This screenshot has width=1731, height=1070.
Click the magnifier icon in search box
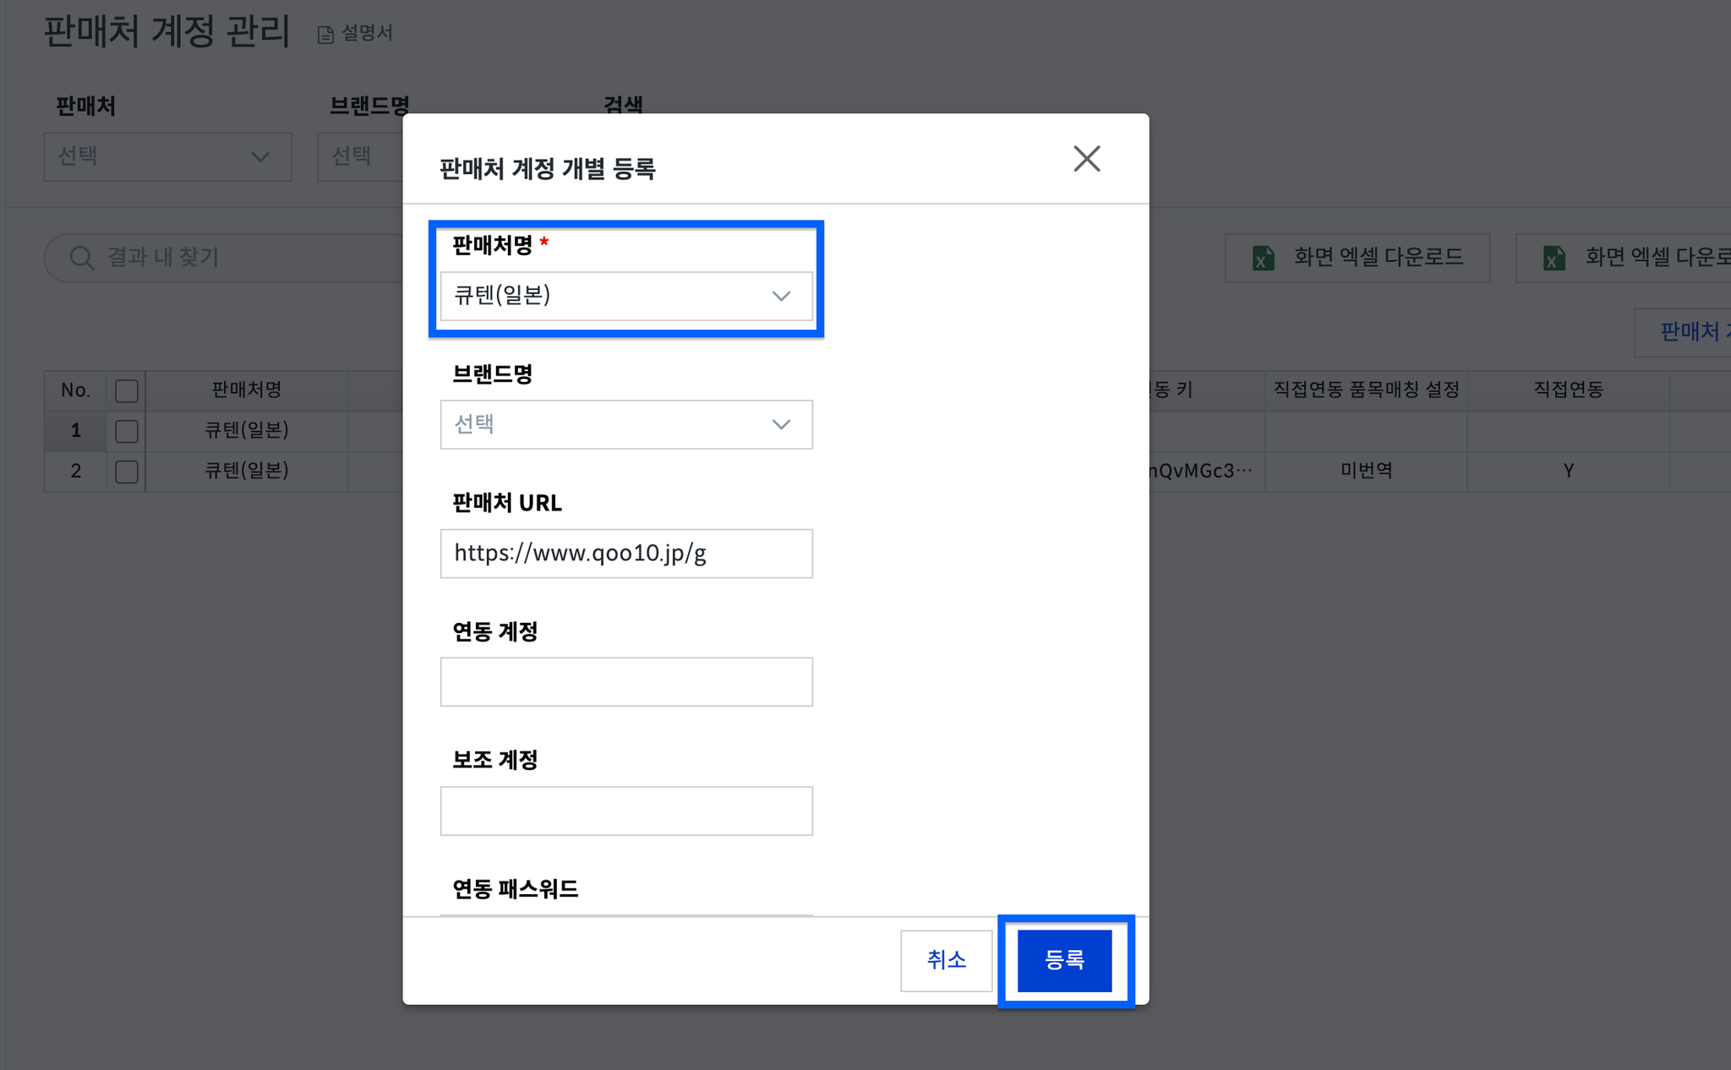click(82, 258)
